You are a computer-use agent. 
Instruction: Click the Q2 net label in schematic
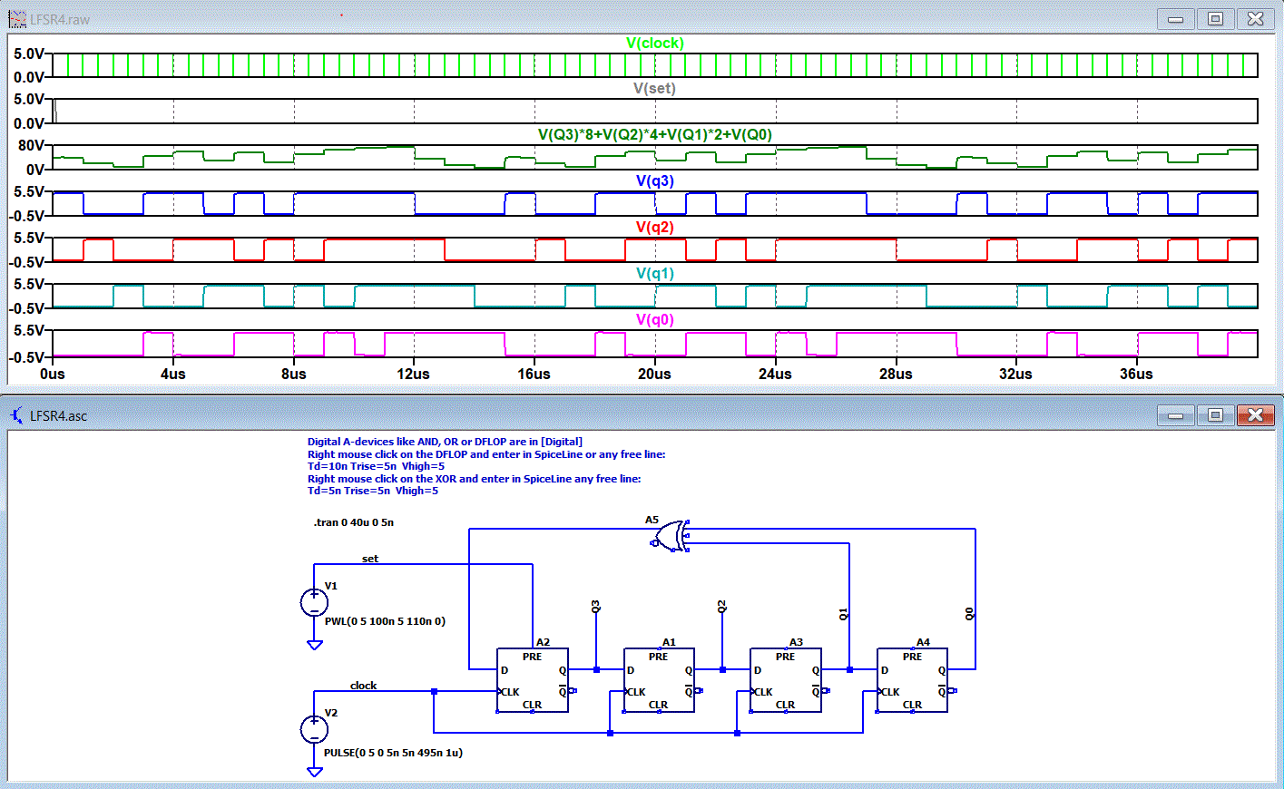pos(721,607)
